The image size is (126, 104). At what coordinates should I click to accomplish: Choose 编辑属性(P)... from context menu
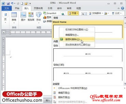tap(72, 35)
